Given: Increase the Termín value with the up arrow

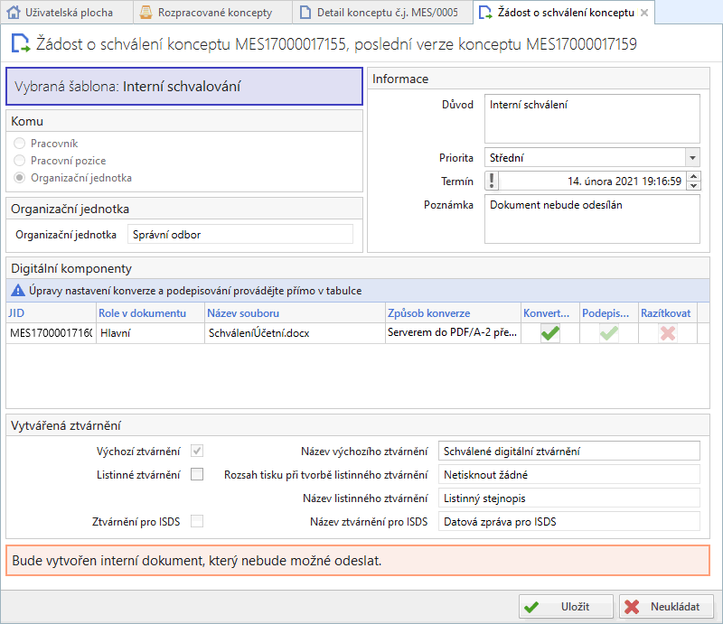Looking at the screenshot, I should [693, 176].
